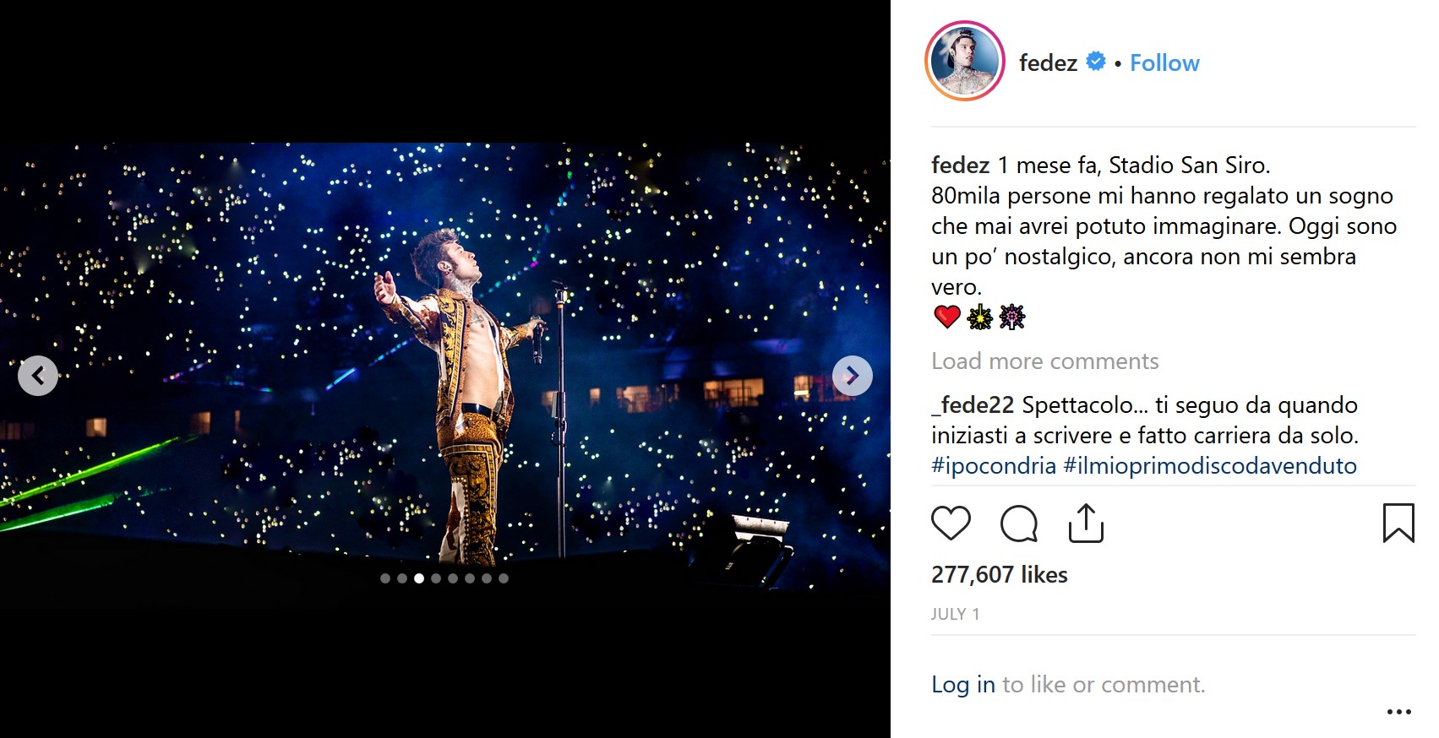Select the third carousel indicator dot
This screenshot has width=1439, height=738.
pos(419,579)
